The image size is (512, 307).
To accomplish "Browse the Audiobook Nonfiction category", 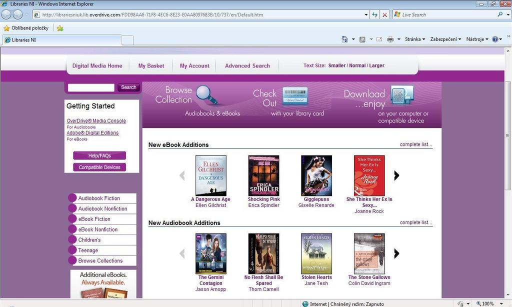I will click(x=102, y=208).
